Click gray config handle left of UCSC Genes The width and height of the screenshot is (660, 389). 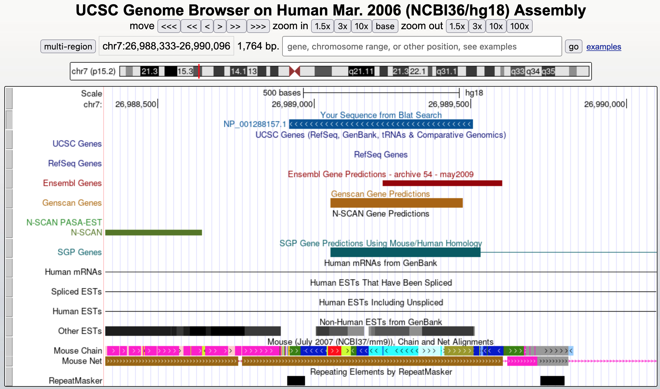(9, 140)
